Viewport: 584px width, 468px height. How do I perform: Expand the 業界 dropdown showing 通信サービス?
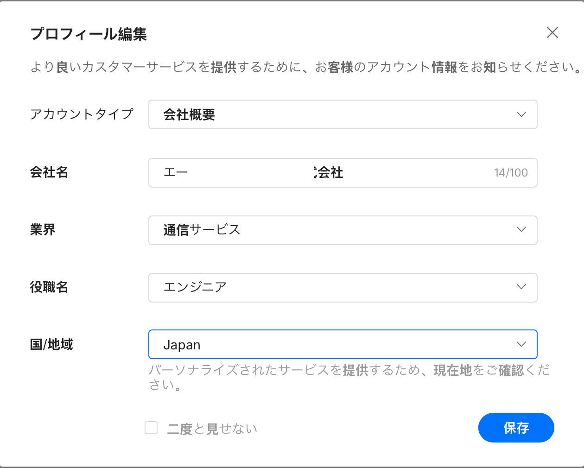tap(343, 230)
